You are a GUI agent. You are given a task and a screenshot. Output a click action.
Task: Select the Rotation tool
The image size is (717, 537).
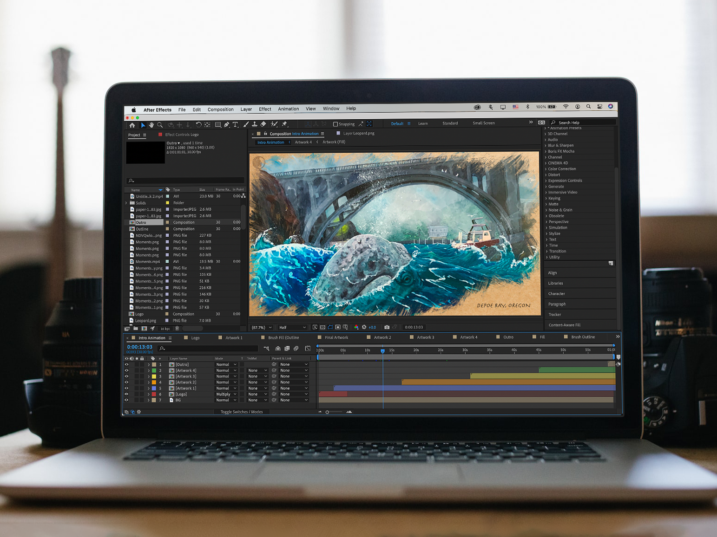coord(198,124)
